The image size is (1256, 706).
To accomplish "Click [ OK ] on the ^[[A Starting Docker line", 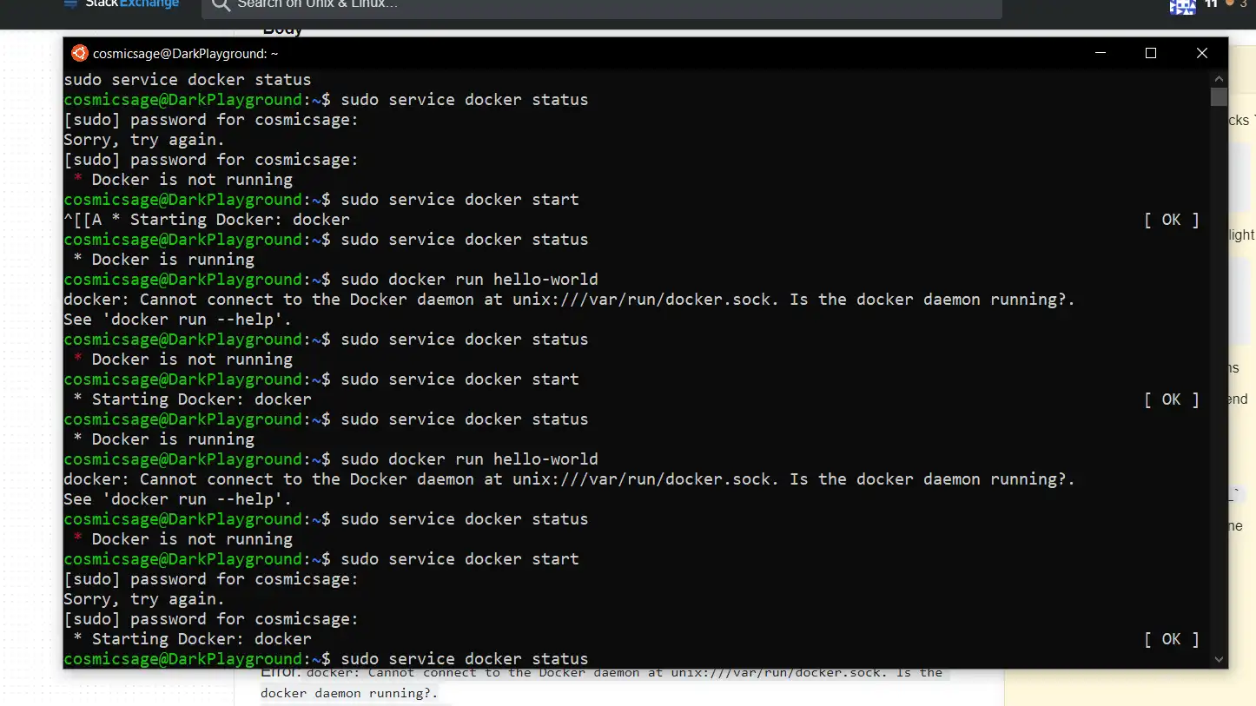I will click(x=1171, y=220).
